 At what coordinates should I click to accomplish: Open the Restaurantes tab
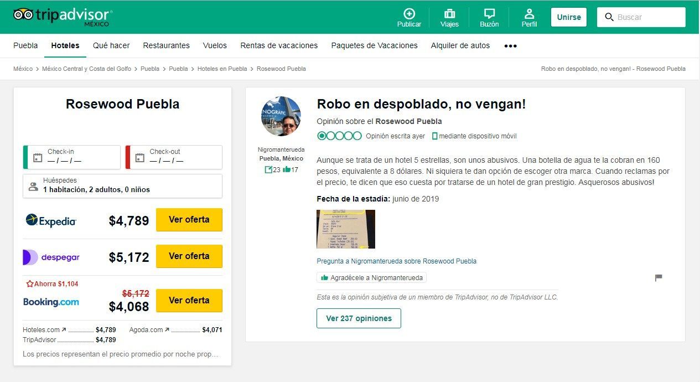(166, 45)
